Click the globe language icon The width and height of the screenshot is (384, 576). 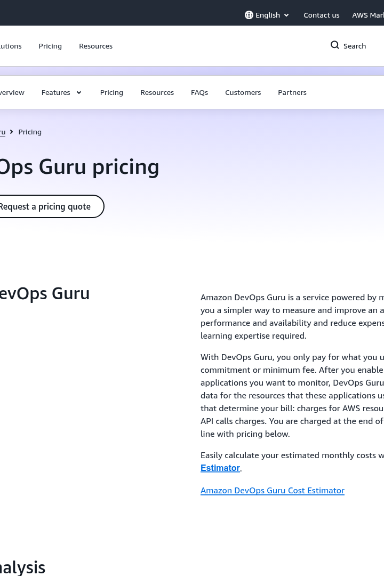pos(249,15)
